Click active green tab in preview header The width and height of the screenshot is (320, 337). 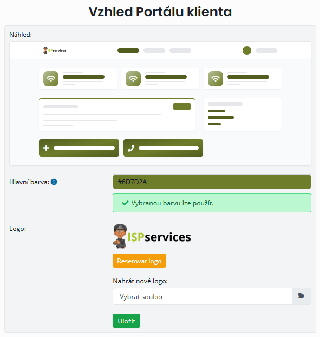[128, 50]
